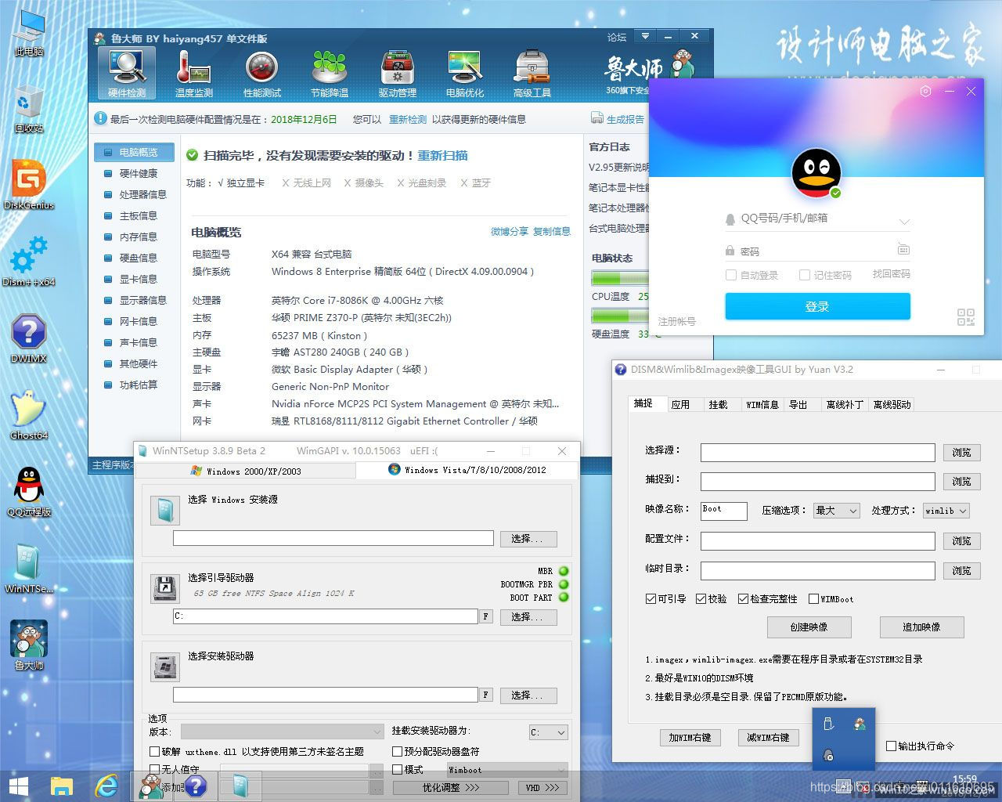Launch 鲁大师 desktop icon
The height and width of the screenshot is (802, 1002).
click(x=29, y=645)
